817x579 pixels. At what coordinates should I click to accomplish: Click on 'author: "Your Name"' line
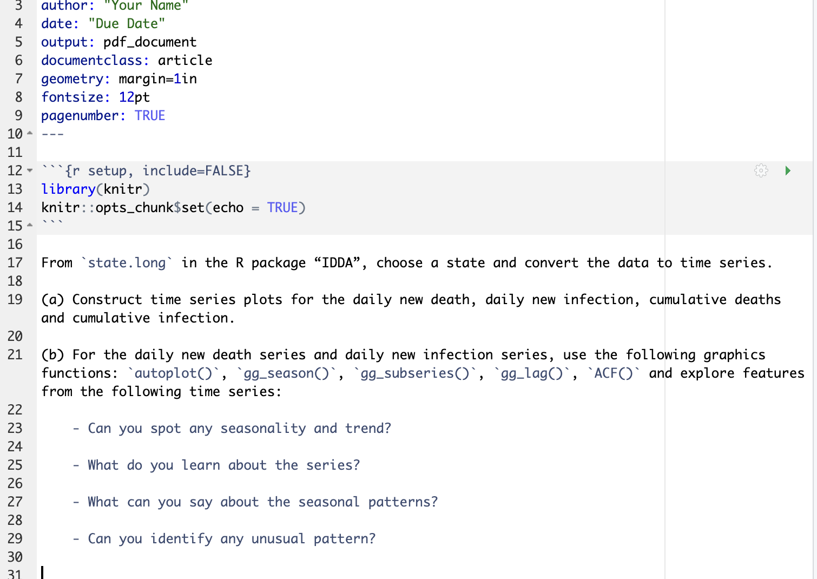coord(115,6)
